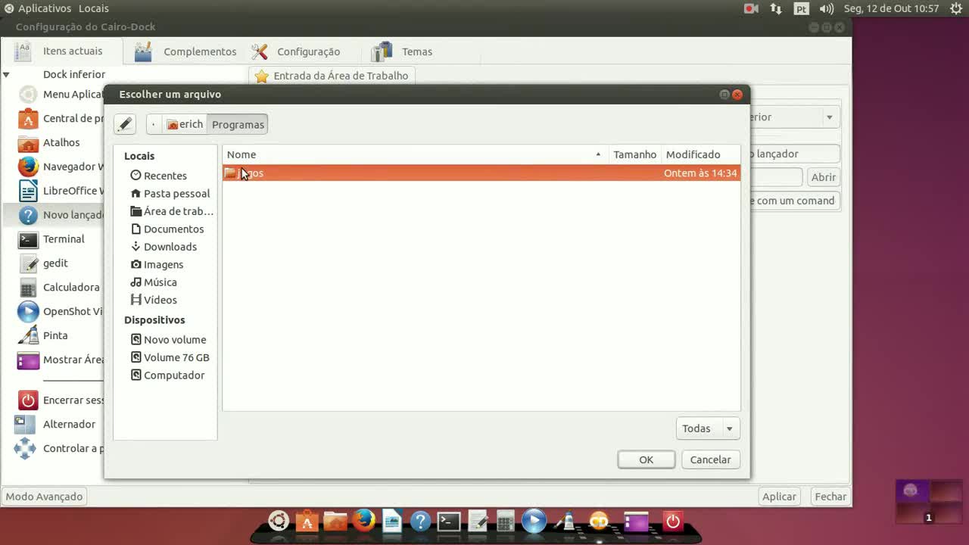The width and height of the screenshot is (969, 545).
Task: Confirm the file dialog with OK
Action: 646,459
